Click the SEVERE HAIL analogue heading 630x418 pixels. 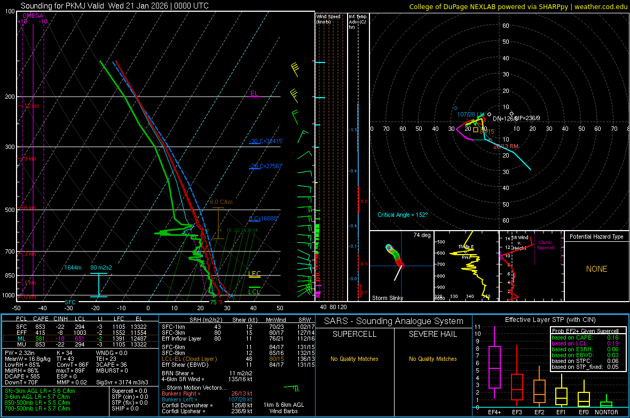[432, 334]
